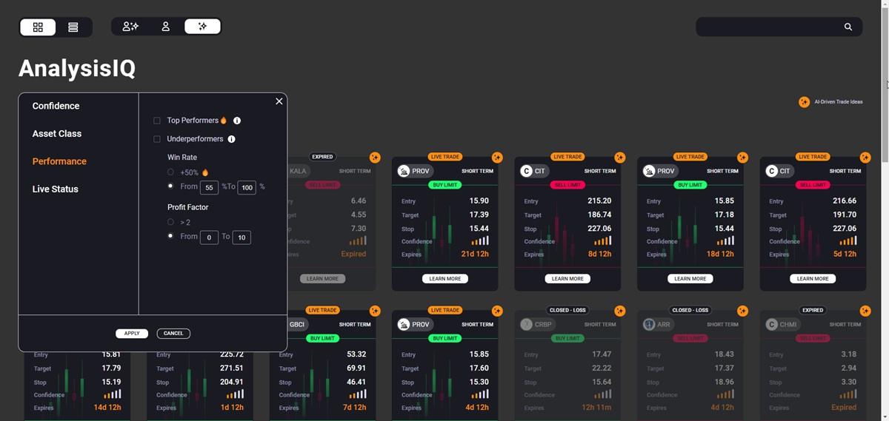Open info icon next to Top Performers
This screenshot has width=889, height=421.
tap(237, 121)
